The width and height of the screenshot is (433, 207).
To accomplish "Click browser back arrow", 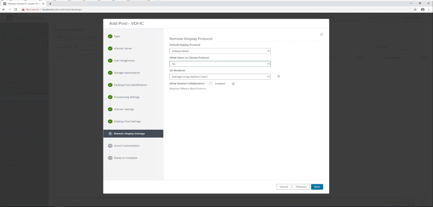I will click(3, 9).
